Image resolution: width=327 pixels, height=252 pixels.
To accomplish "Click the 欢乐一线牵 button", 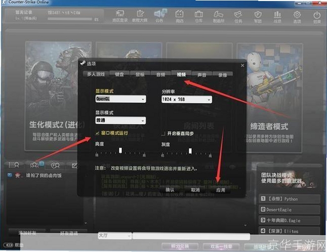I will [221, 246].
